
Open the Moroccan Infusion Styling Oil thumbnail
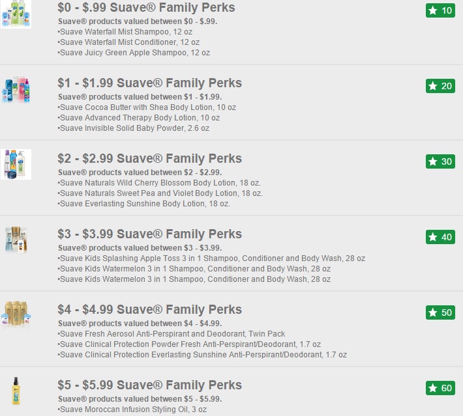click(x=16, y=391)
